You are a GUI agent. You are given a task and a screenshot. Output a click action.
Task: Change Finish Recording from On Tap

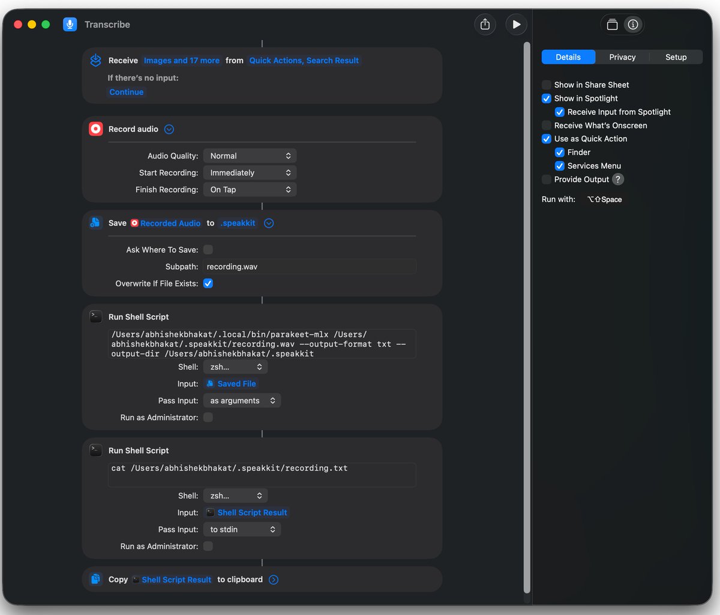pos(250,189)
